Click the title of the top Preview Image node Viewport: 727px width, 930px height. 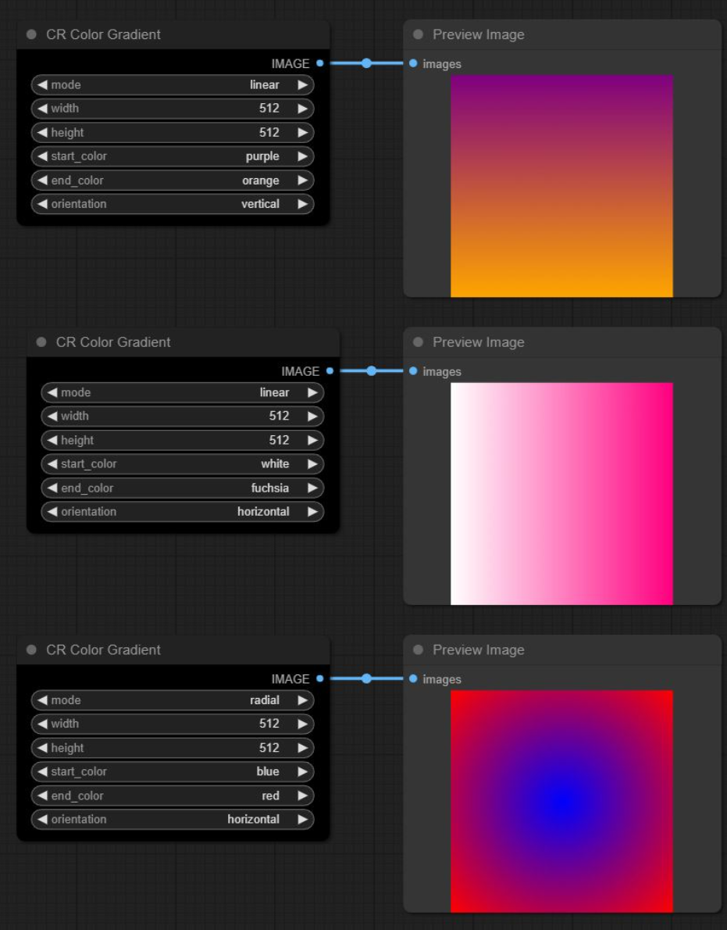point(478,34)
